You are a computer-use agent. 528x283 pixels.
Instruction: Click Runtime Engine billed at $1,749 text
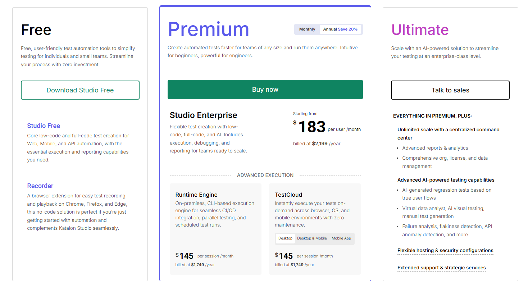point(195,265)
